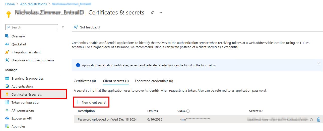The width and height of the screenshot is (323, 131).
Task: Open Diagnose and solve problems
Action: coord(33,60)
